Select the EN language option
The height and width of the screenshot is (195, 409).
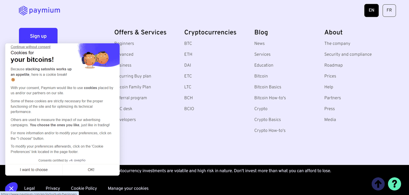[371, 10]
